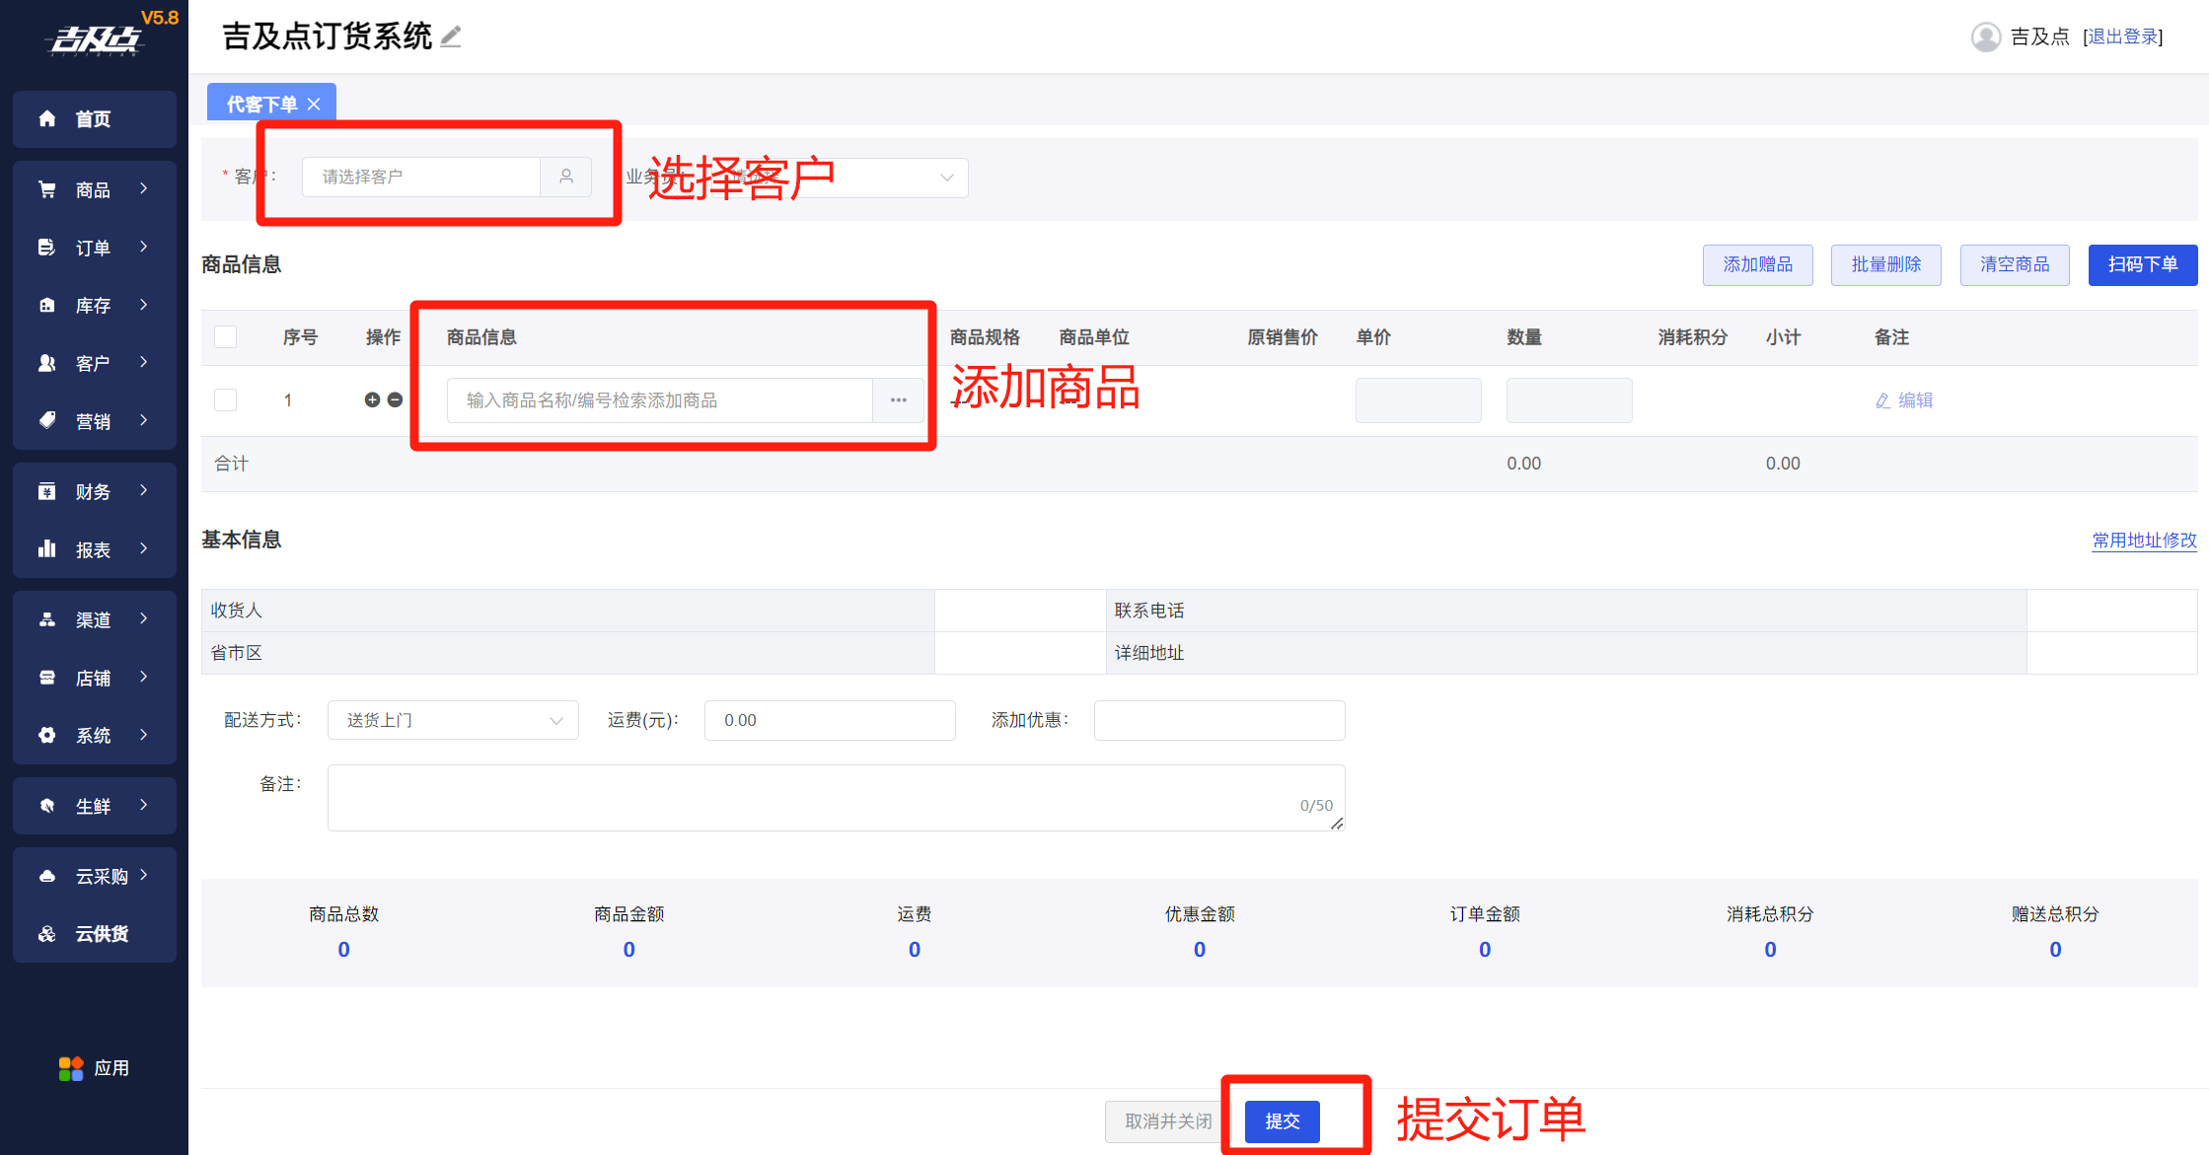Click the minus icon to remove row
The height and width of the screenshot is (1155, 2209).
click(x=395, y=399)
